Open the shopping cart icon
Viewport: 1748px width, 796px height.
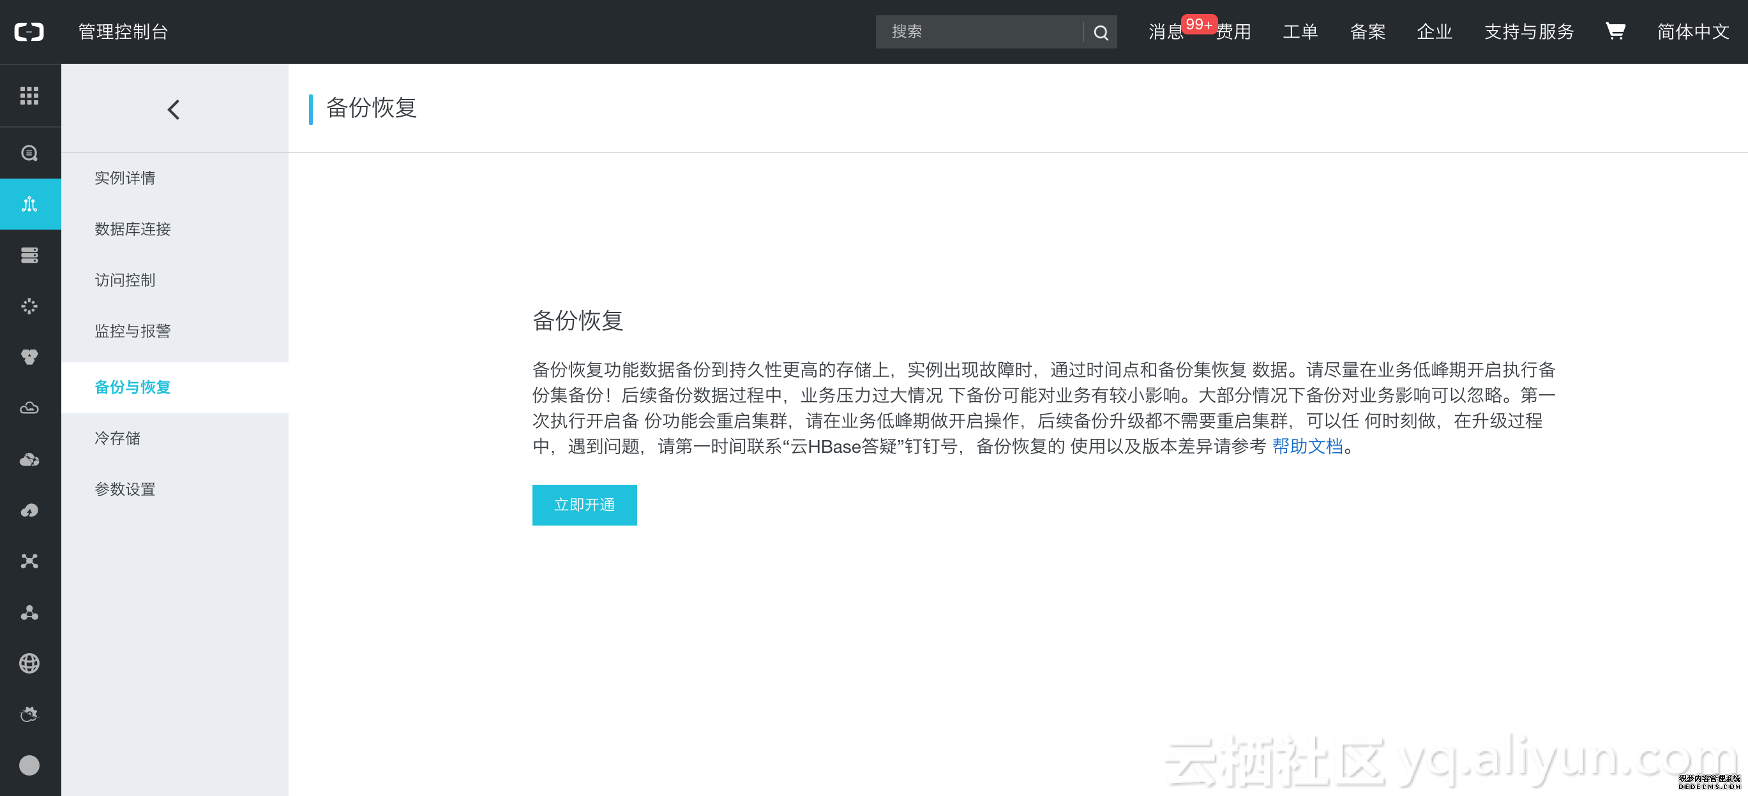(1615, 31)
